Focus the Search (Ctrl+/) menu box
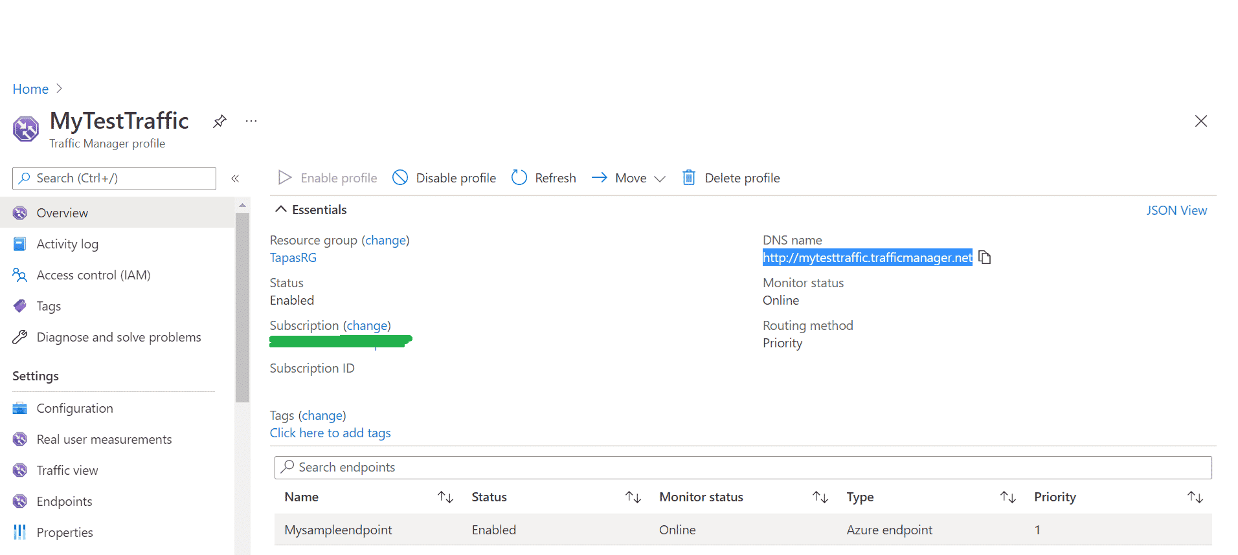The width and height of the screenshot is (1238, 555). [114, 179]
